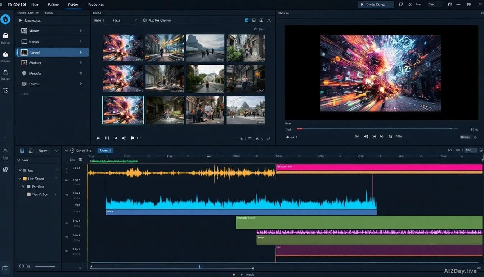Adjust the timeline zoom slider at bottom-left
This screenshot has height=277, width=484.
[45, 266]
